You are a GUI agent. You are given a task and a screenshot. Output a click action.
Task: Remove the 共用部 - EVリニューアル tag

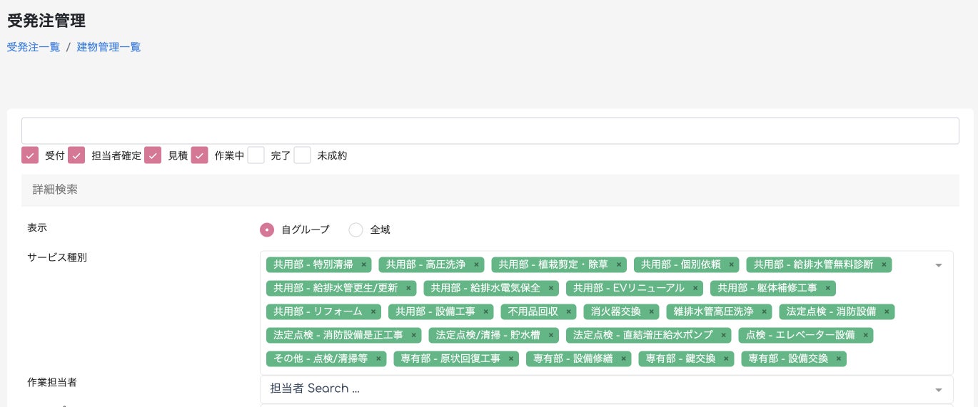coord(695,288)
